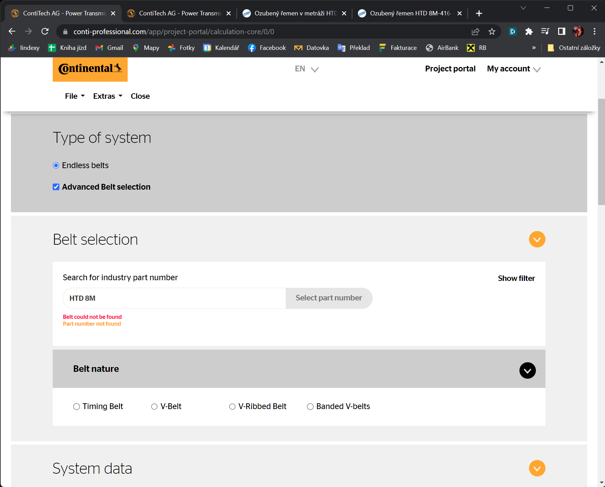This screenshot has height=487, width=605.
Task: Open the browser side panel icon
Action: [x=562, y=31]
